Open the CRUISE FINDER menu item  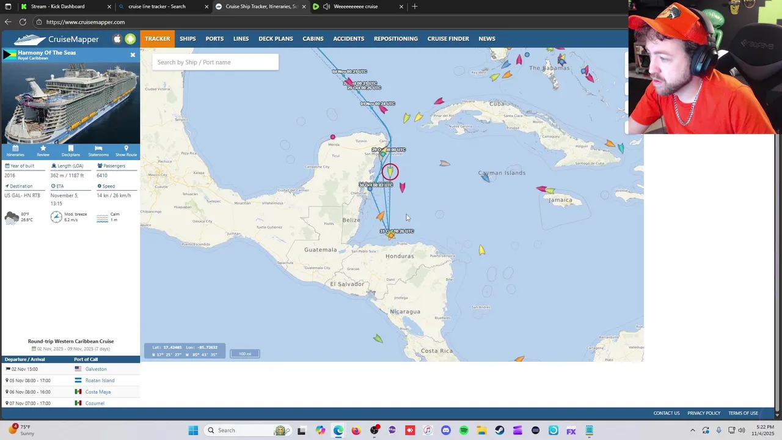coord(448,38)
